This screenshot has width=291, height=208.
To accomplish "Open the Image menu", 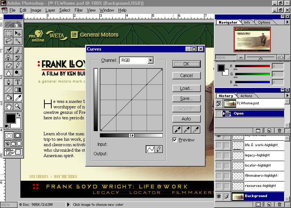I will (36, 10).
